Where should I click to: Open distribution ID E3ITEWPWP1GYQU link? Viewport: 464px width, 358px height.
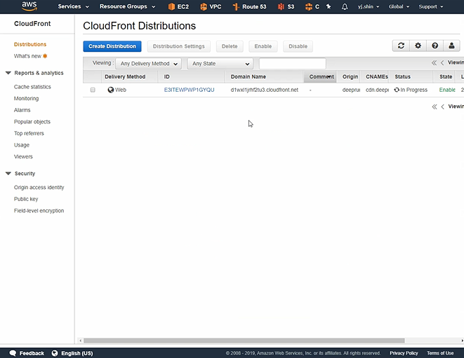(x=189, y=90)
